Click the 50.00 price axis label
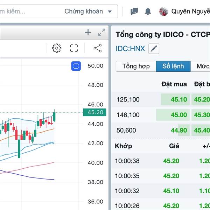Screen dimensions: 210x210 click(x=95, y=66)
